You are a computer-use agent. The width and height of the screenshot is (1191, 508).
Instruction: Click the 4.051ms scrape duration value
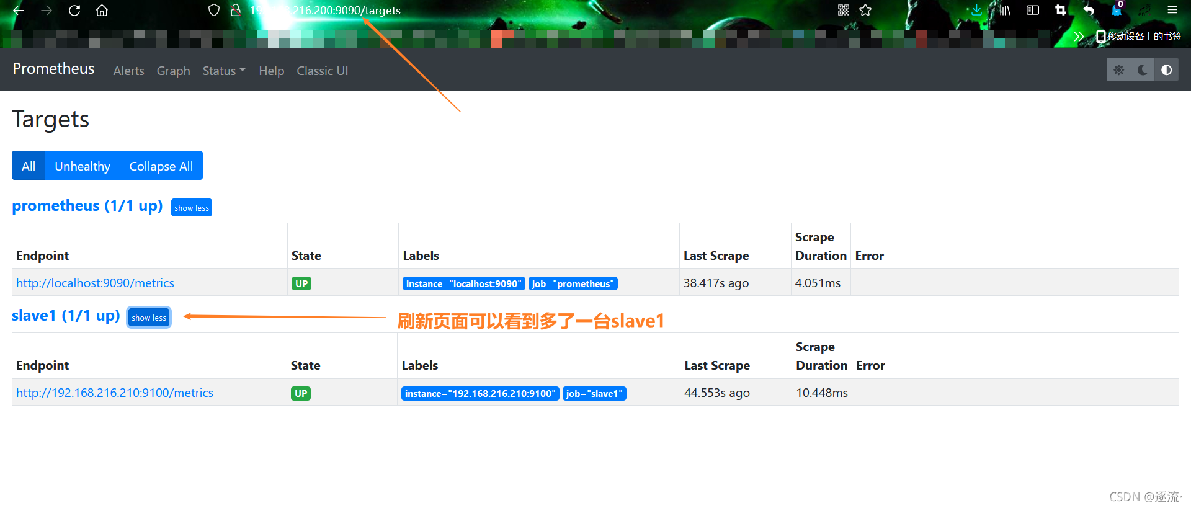(818, 283)
